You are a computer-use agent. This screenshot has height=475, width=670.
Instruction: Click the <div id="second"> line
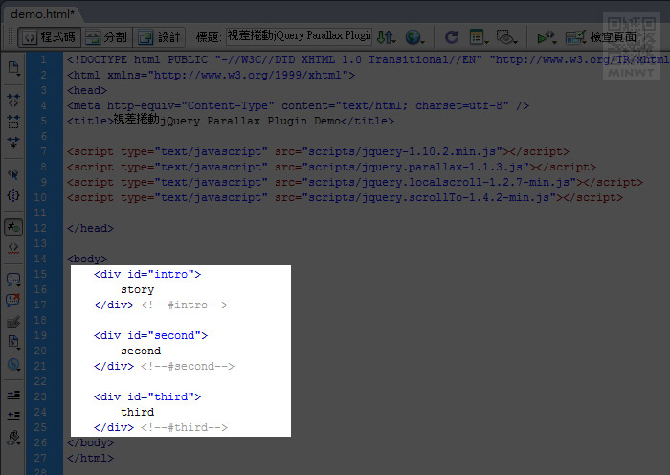151,335
